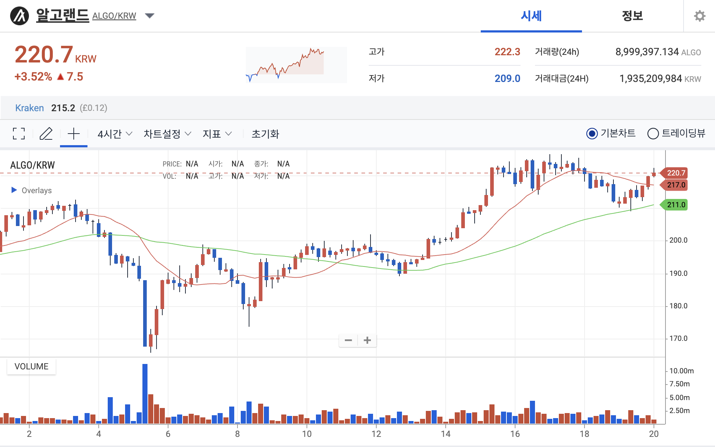This screenshot has height=447, width=715.
Task: Expand the Overlays triangle
Action: click(14, 190)
